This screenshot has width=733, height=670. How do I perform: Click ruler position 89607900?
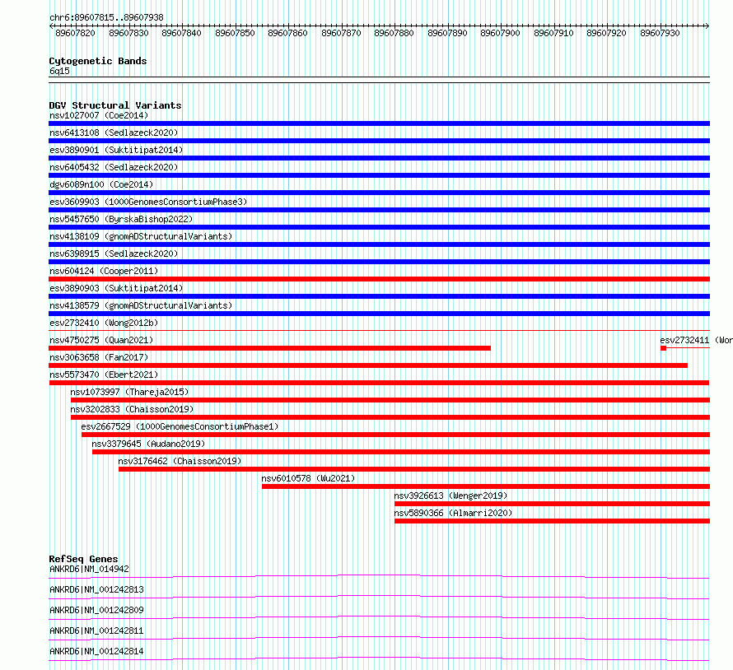500,33
